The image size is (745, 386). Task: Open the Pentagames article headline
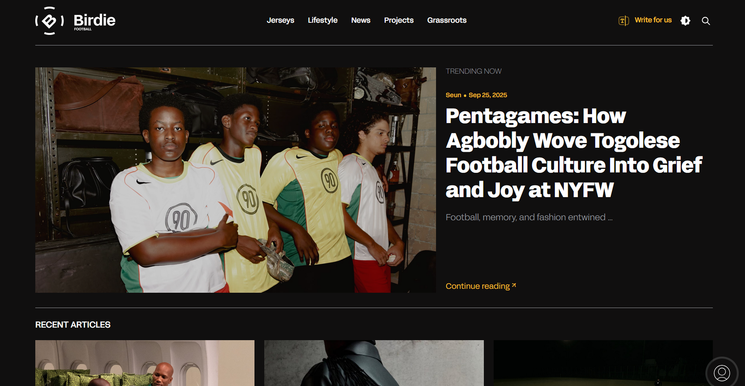[x=573, y=153]
